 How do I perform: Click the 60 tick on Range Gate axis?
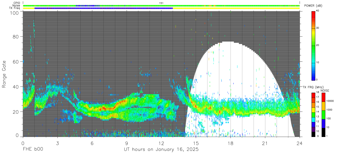tap(16, 62)
